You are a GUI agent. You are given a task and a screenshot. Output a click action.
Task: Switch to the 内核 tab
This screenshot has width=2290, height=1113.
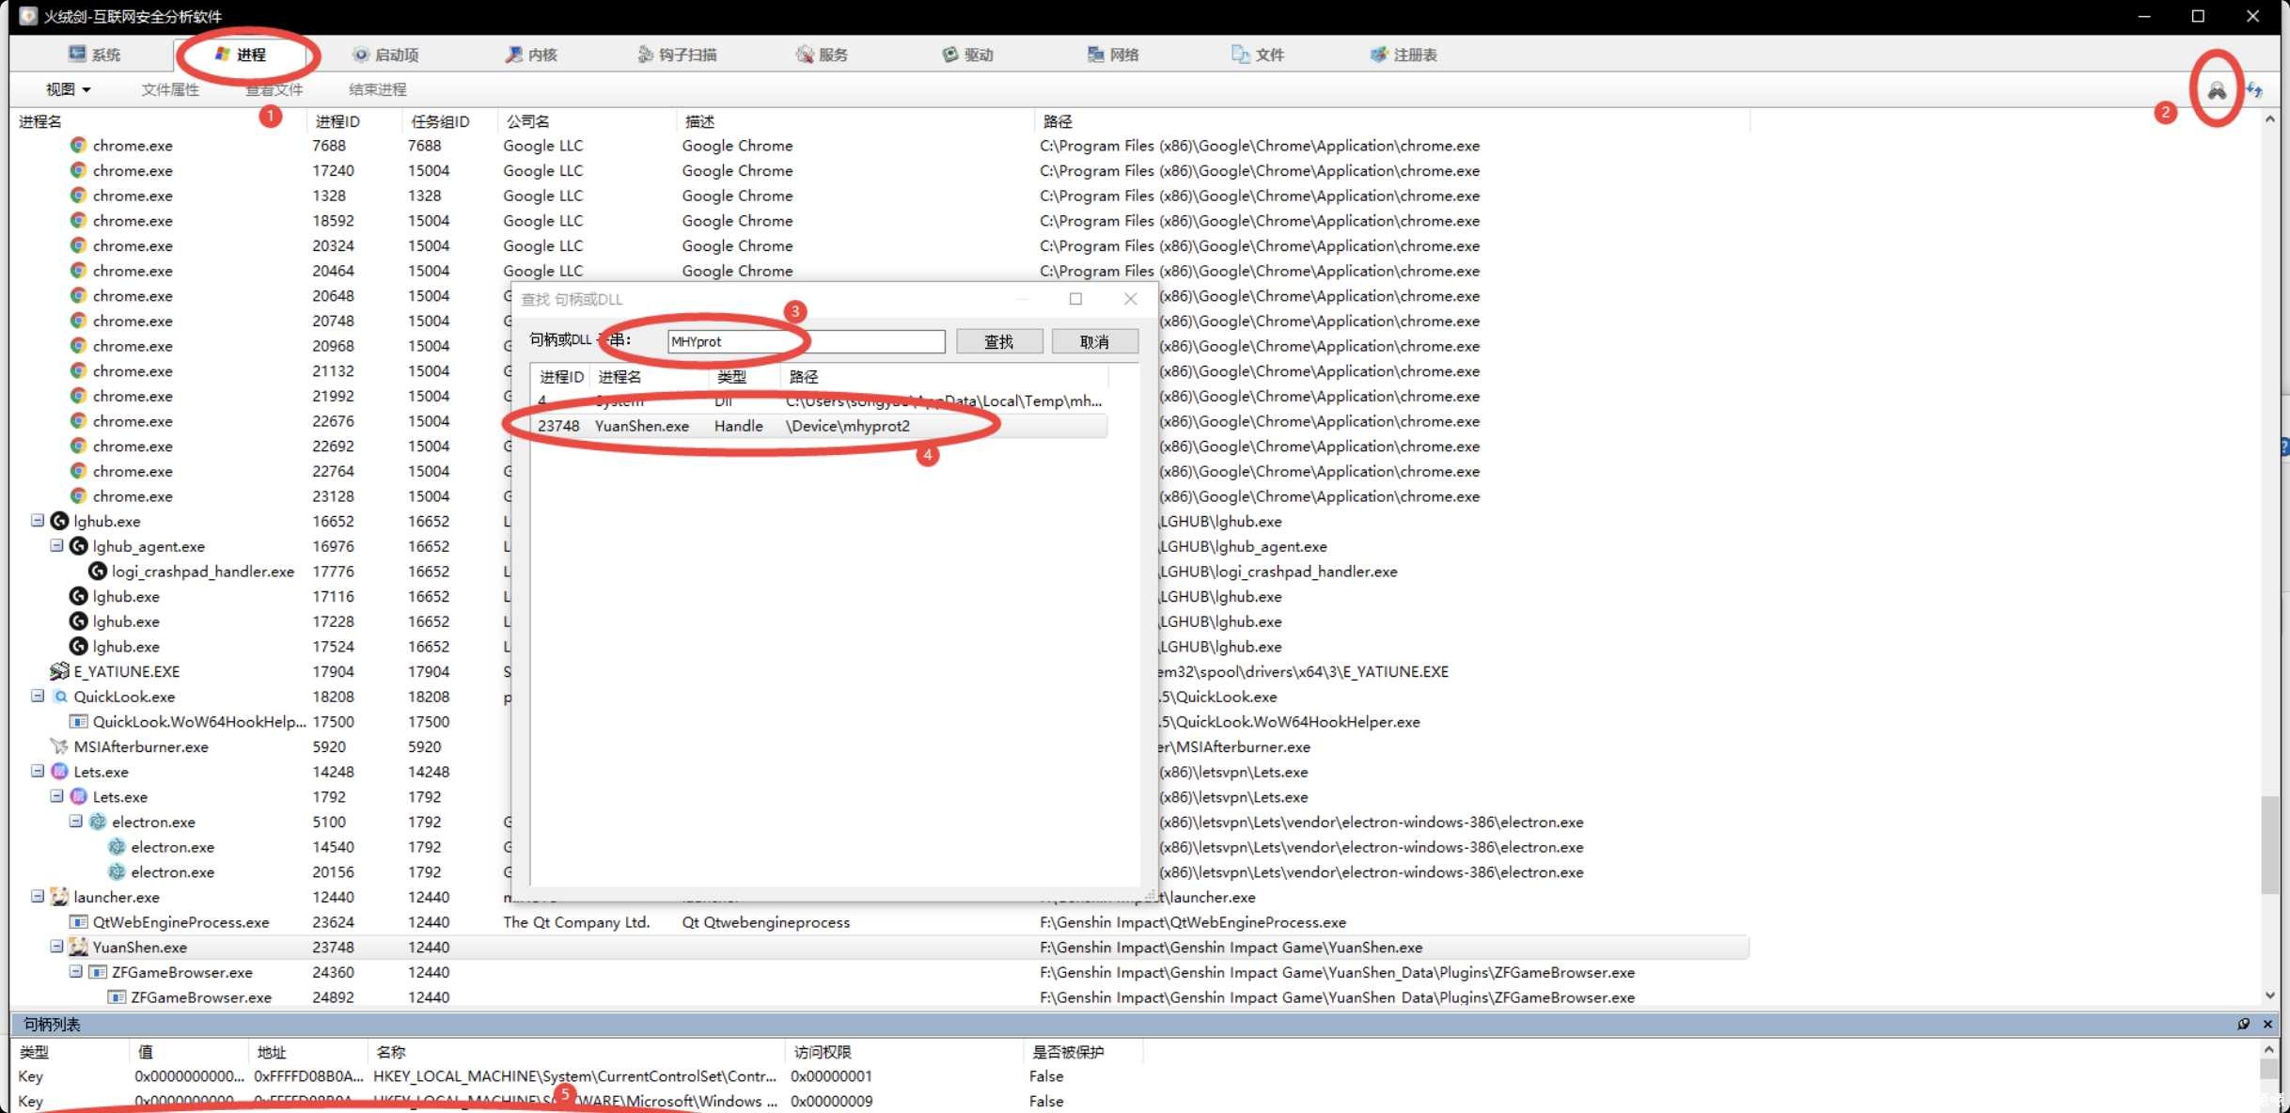[531, 55]
